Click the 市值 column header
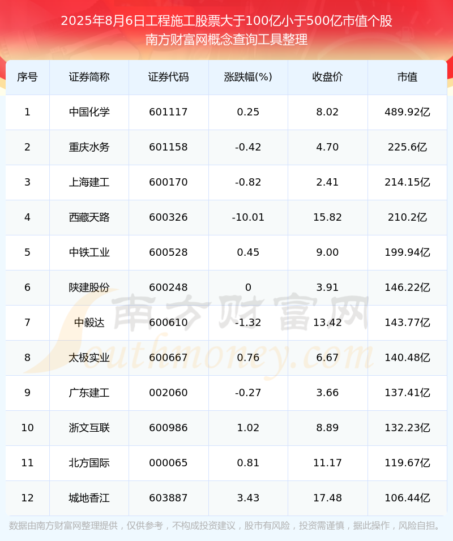 point(407,77)
